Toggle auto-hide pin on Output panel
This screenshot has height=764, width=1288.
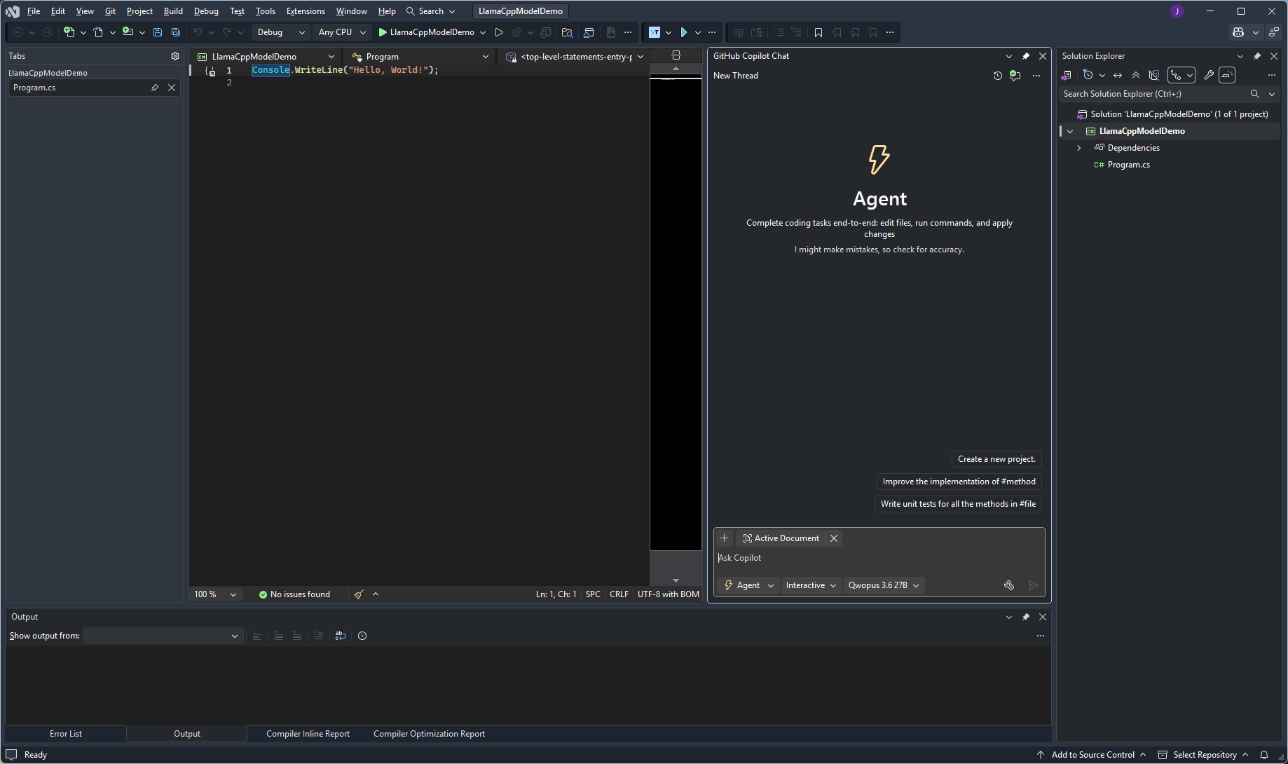(1026, 617)
